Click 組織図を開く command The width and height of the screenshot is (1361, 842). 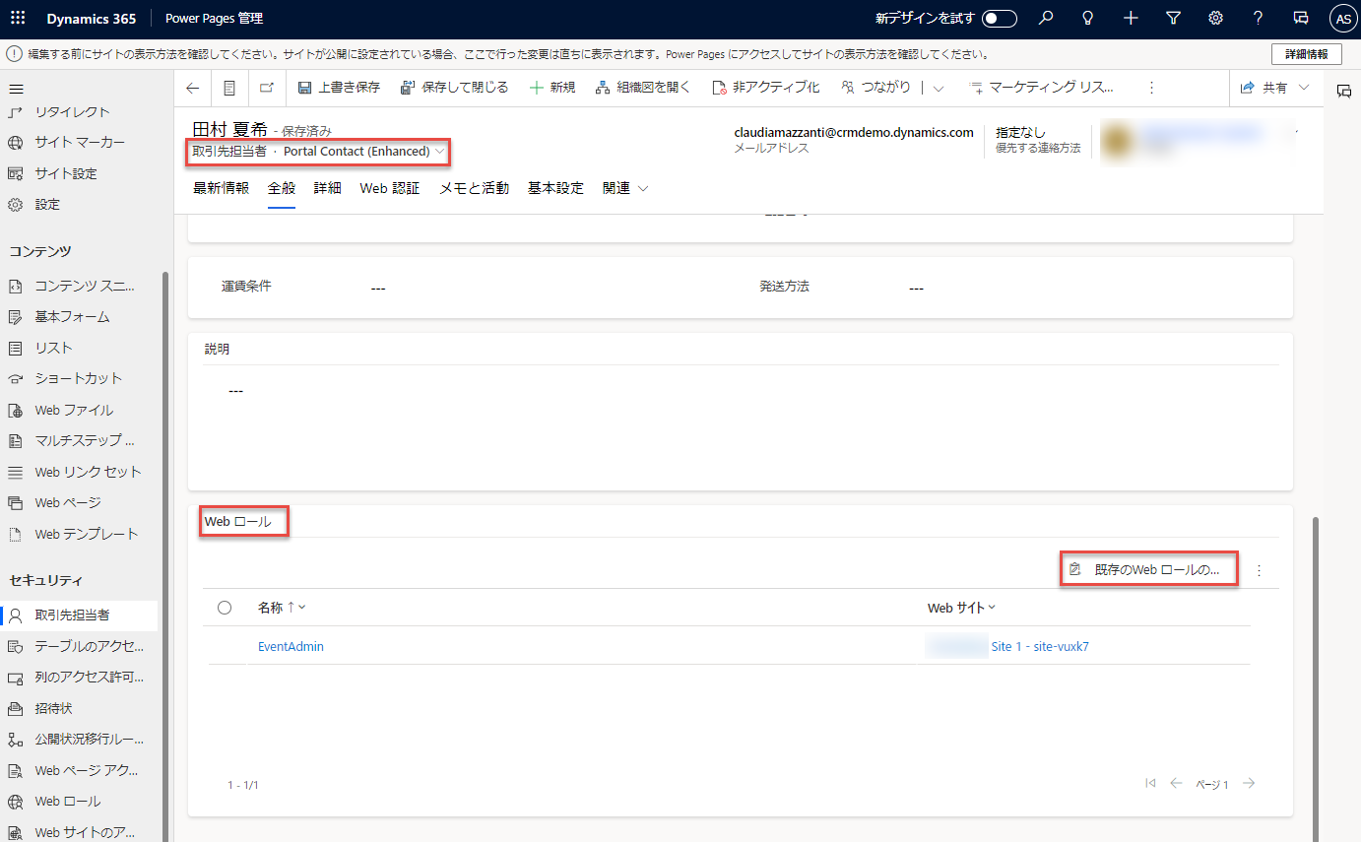pos(644,88)
